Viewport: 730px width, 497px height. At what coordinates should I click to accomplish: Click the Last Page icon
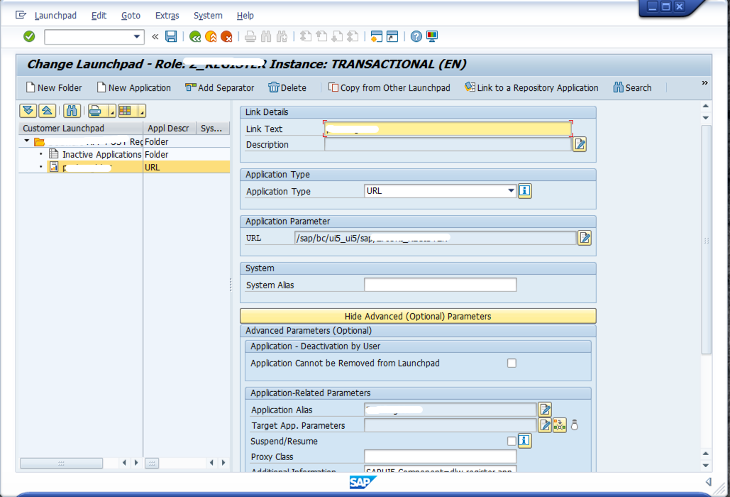pyautogui.click(x=353, y=36)
